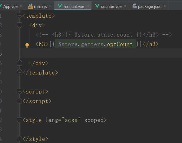
Task: Place cursor on the empty highlighted line
Action: [x=101, y=54]
